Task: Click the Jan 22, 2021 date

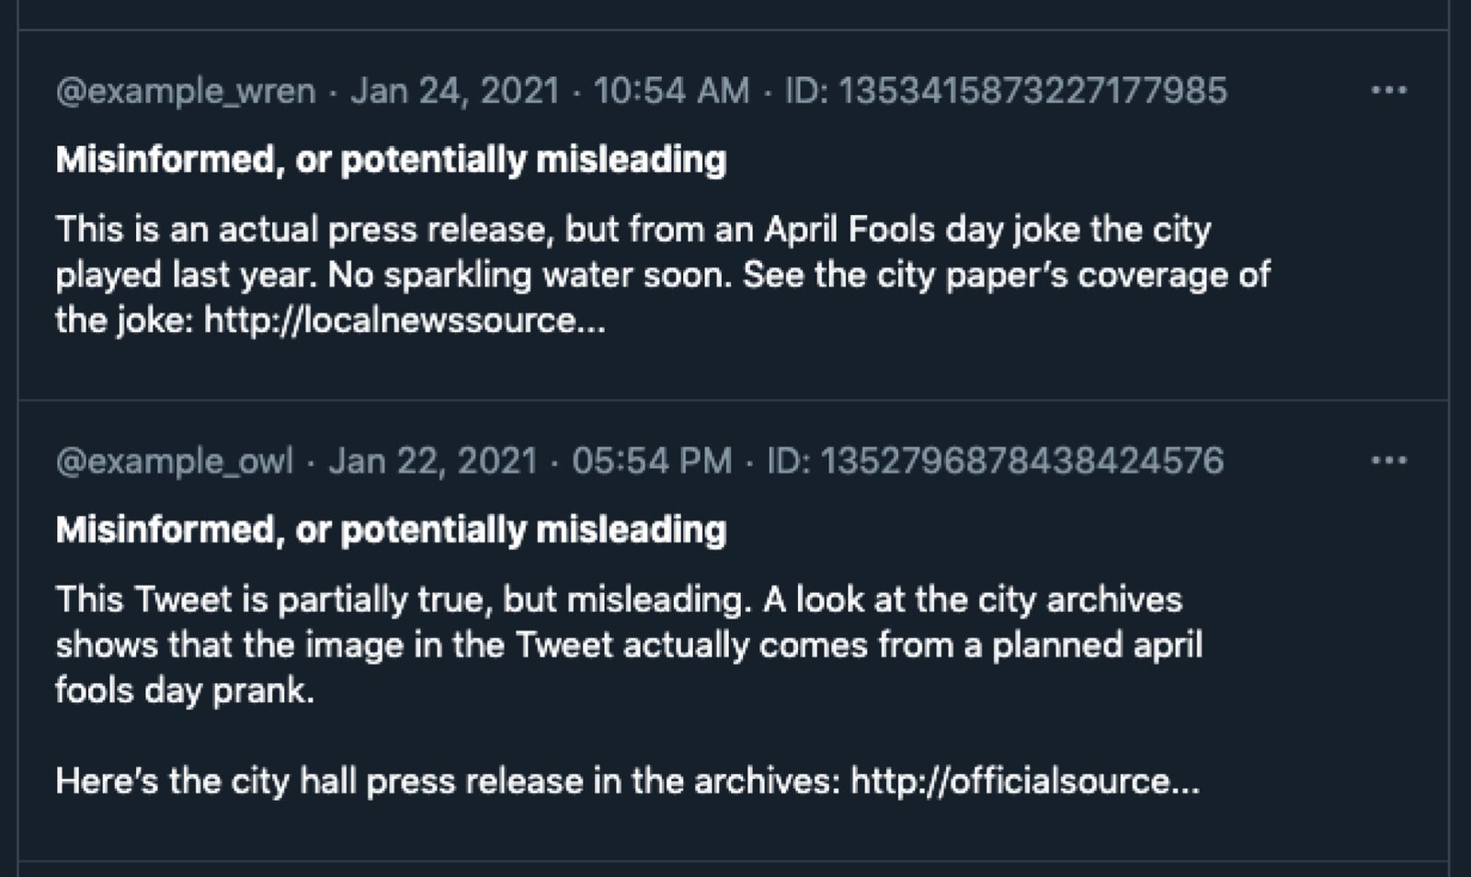Action: tap(433, 460)
